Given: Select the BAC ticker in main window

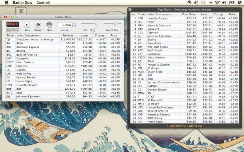Looking at the screenshot, I should [9, 55].
